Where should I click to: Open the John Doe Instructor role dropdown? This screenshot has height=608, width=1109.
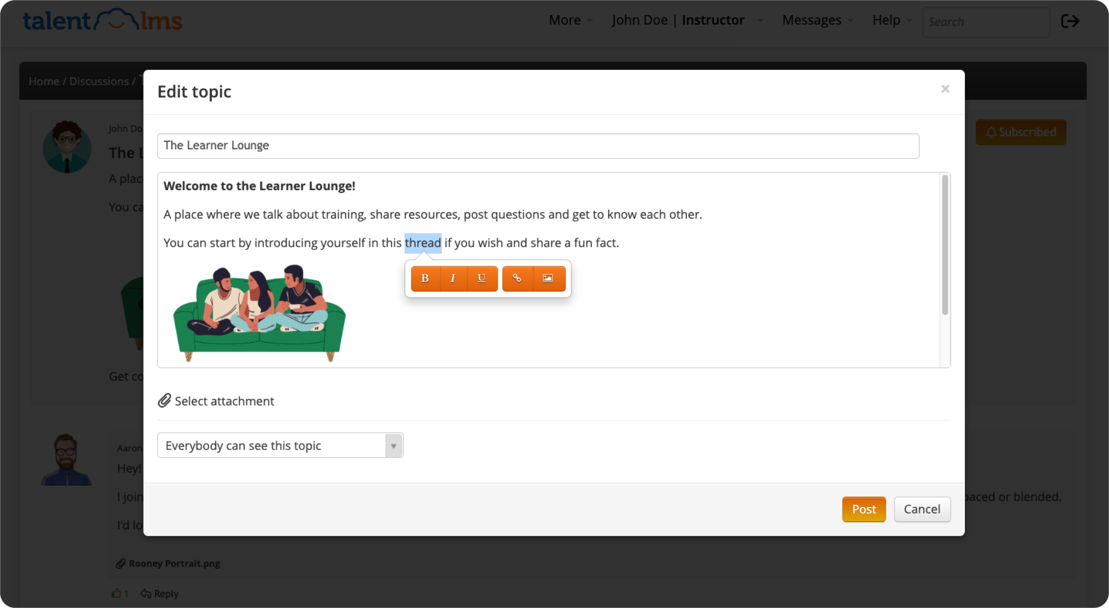687,20
